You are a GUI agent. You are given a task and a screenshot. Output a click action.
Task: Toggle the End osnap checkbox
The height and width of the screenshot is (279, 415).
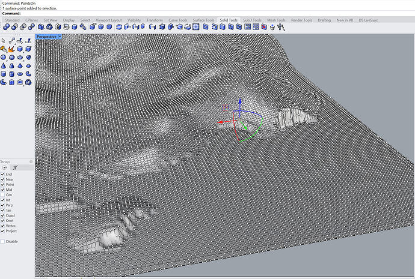[2, 174]
